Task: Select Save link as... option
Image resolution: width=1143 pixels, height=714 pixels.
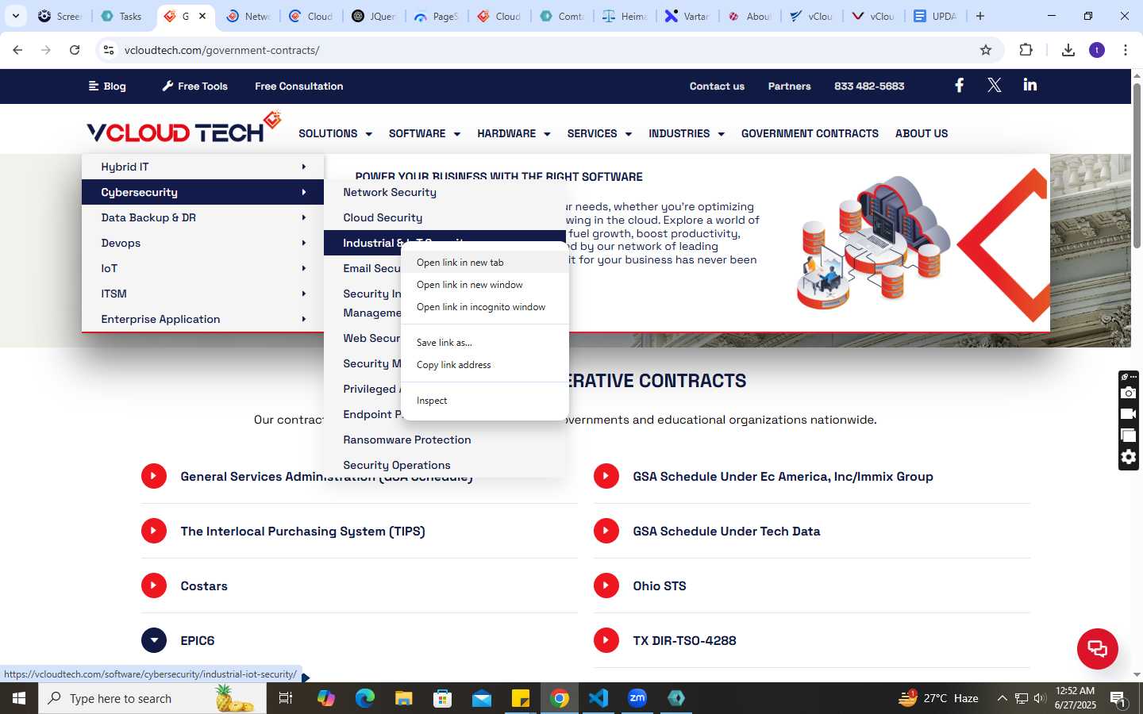Action: coord(485,343)
